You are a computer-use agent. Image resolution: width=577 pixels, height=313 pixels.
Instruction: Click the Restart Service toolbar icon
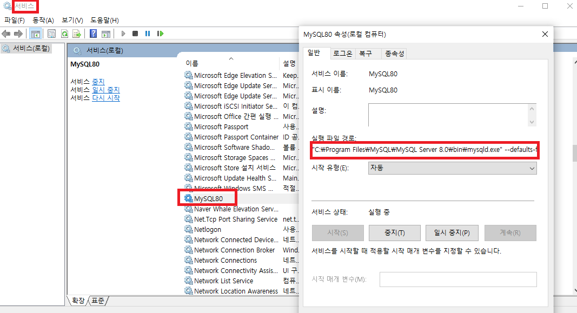160,34
